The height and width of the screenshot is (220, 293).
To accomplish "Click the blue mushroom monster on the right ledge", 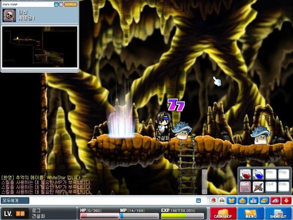I will pos(260,135).
